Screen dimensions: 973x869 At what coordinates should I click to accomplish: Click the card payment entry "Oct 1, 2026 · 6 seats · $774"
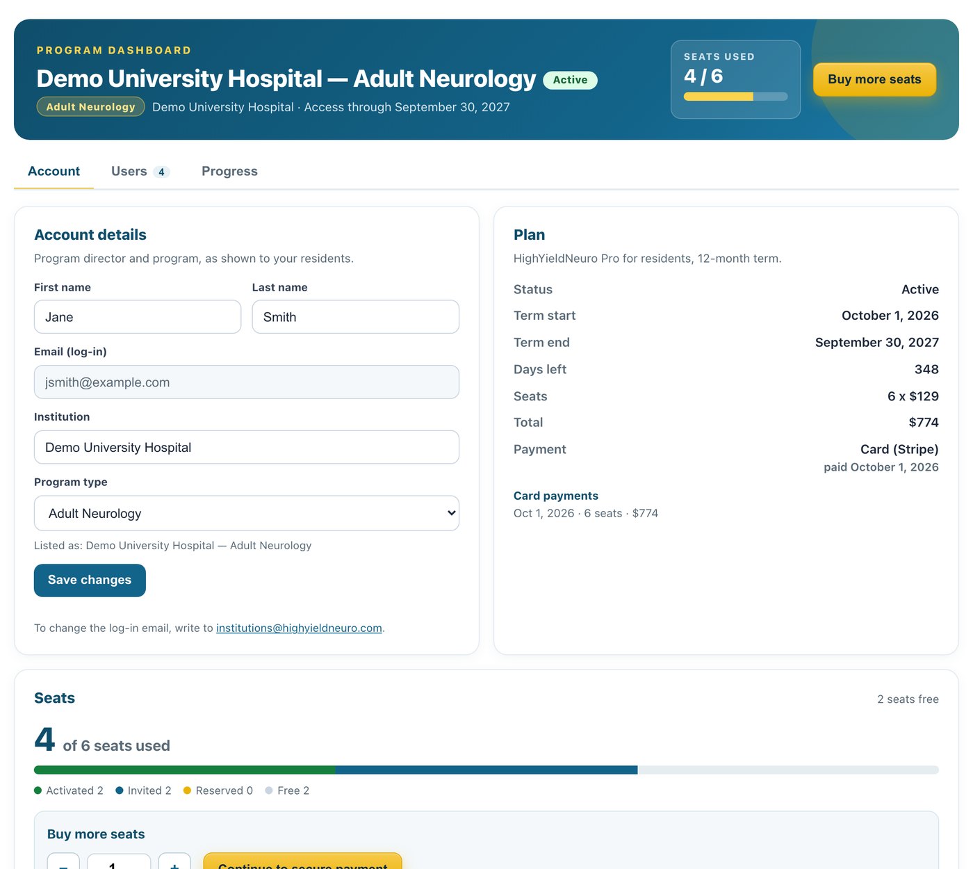pyautogui.click(x=586, y=513)
